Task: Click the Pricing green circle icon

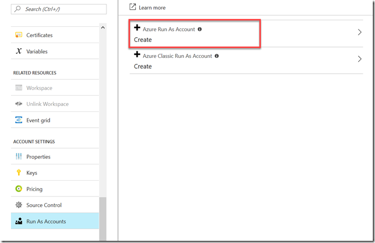Action: pyautogui.click(x=19, y=189)
